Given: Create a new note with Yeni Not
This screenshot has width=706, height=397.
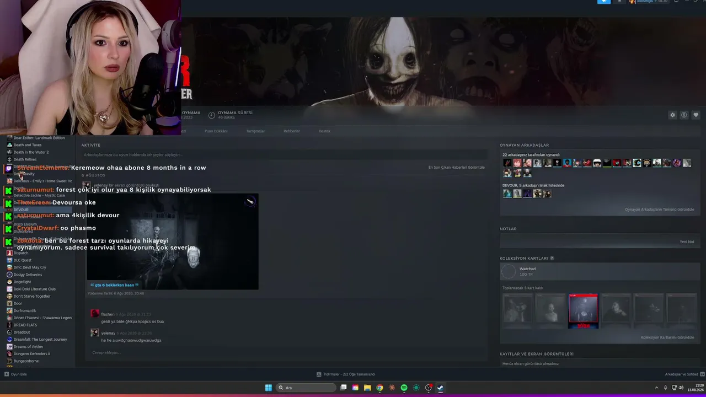Looking at the screenshot, I should coord(687,242).
